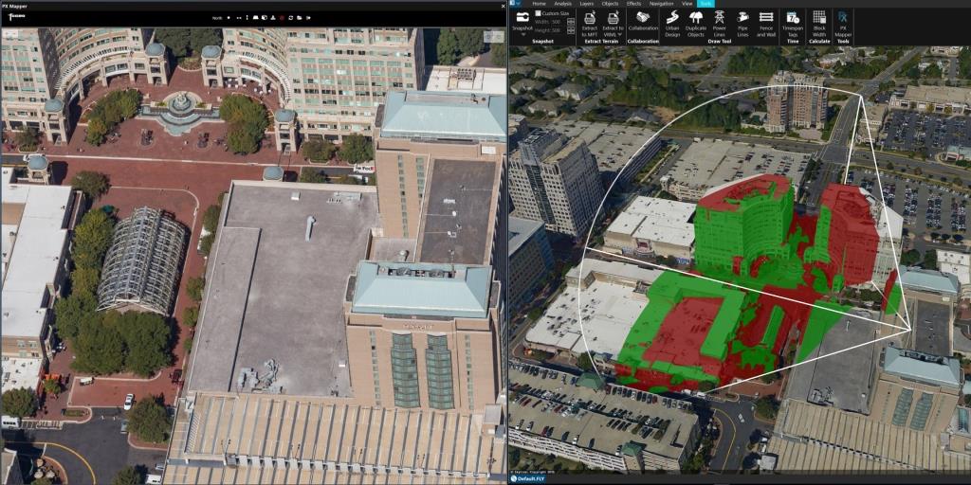Click the horizontal arrows icon in PX Mapper
The image size is (971, 485).
239,18
